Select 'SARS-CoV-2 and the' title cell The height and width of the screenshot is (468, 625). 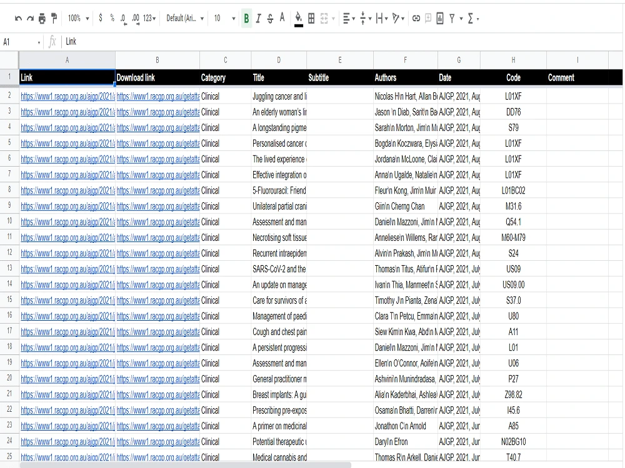(279, 270)
